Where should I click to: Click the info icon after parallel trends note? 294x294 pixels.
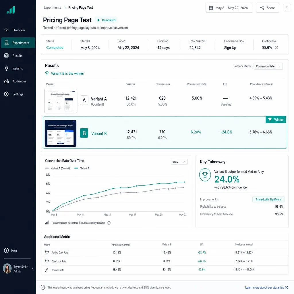[109, 223]
